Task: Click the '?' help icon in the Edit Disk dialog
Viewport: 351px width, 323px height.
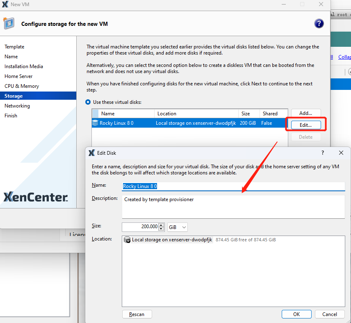Action: [322, 153]
